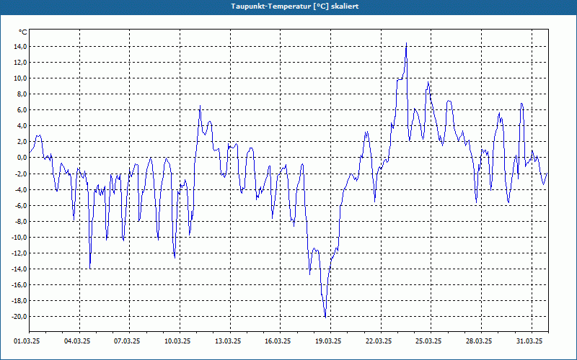Image resolution: width=577 pixels, height=360 pixels.
Task: Click the -2,0 y-axis label
Action: tap(21, 174)
